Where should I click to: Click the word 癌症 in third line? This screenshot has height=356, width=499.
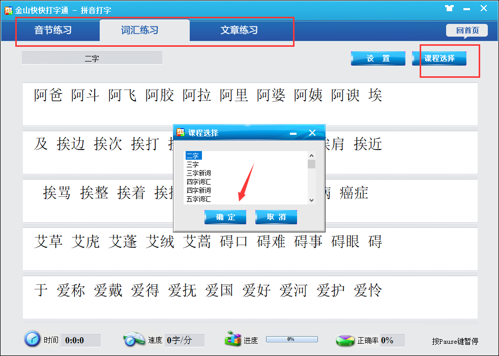pyautogui.click(x=354, y=193)
